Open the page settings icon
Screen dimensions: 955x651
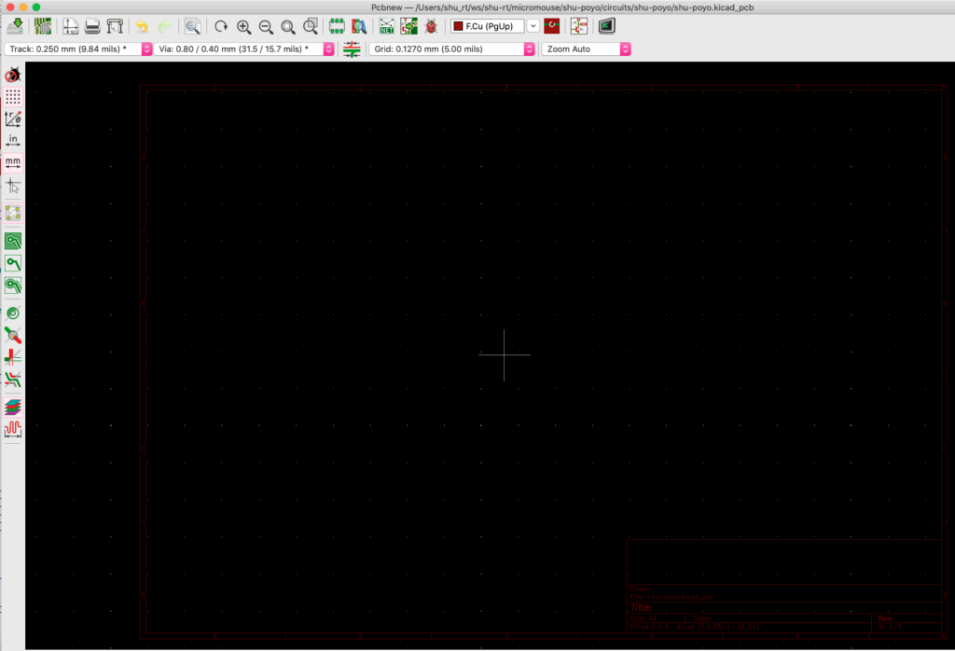[x=71, y=26]
